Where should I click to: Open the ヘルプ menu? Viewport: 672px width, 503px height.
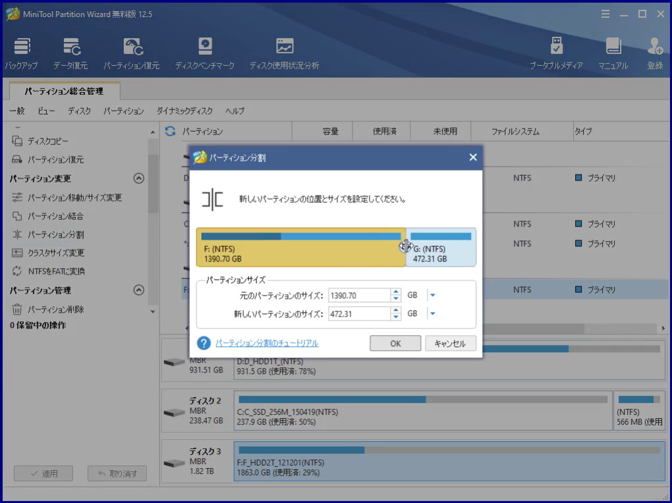pyautogui.click(x=235, y=111)
